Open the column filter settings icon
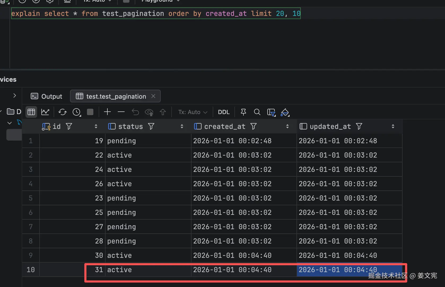This screenshot has width=445, height=287. 271,112
